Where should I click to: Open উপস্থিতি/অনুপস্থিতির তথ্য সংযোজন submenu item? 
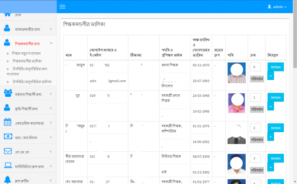point(27,71)
